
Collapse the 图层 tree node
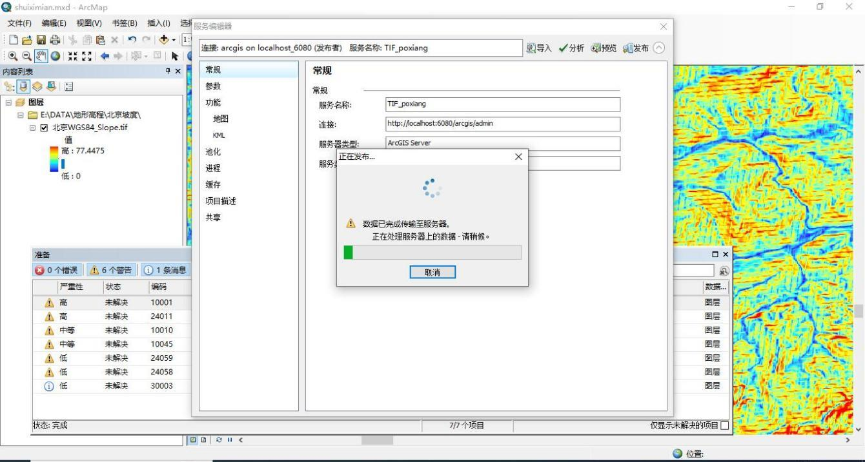pos(9,102)
